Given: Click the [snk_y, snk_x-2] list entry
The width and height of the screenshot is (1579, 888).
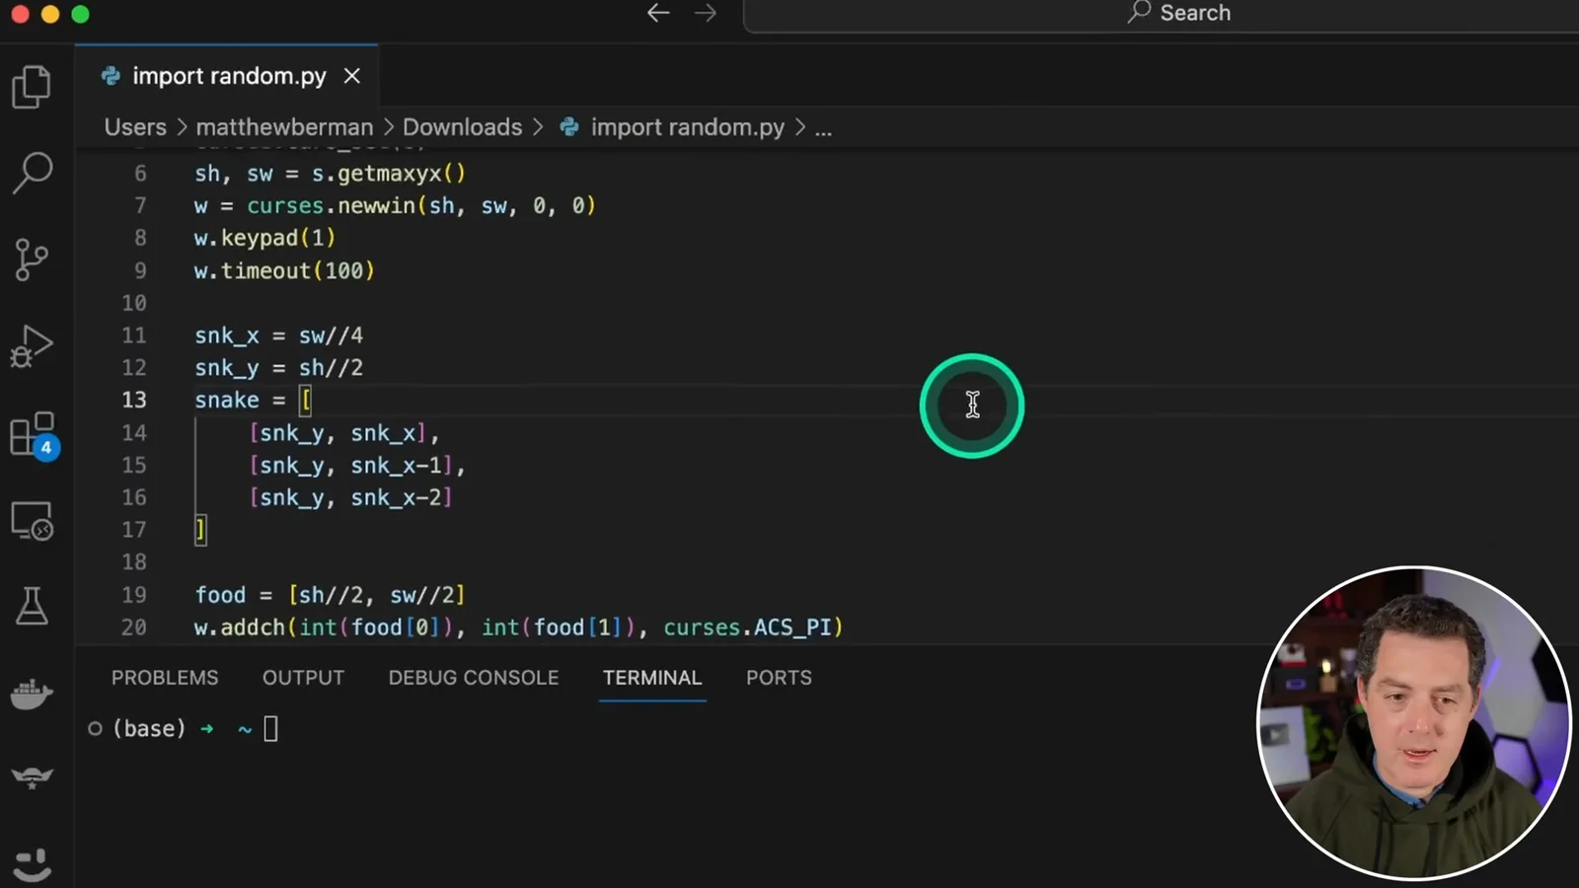Looking at the screenshot, I should 350,497.
